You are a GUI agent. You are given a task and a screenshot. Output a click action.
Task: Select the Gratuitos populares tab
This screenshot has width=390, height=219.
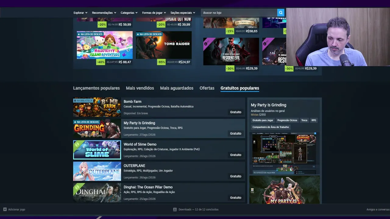click(x=240, y=88)
